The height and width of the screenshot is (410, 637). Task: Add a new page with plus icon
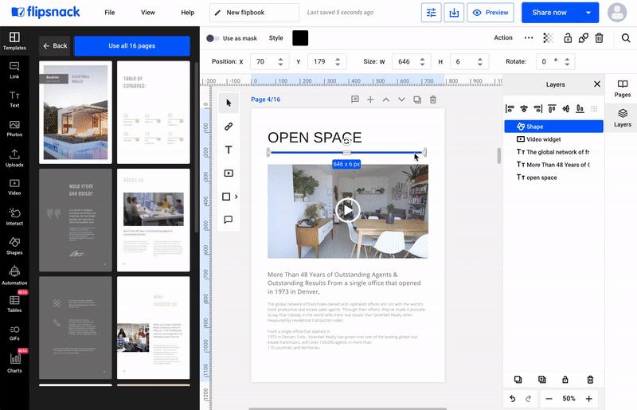click(x=370, y=100)
